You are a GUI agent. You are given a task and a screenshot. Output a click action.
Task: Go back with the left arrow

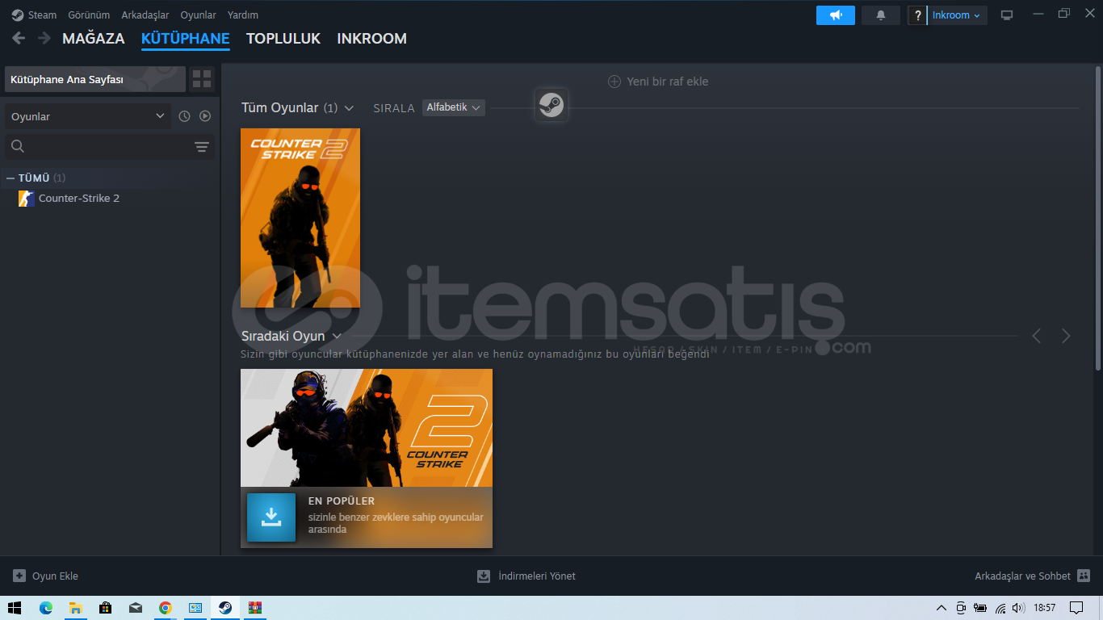coord(19,38)
